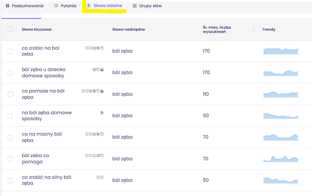Toggle the select-all checkbox in table header
312x196 pixels.
click(10, 29)
